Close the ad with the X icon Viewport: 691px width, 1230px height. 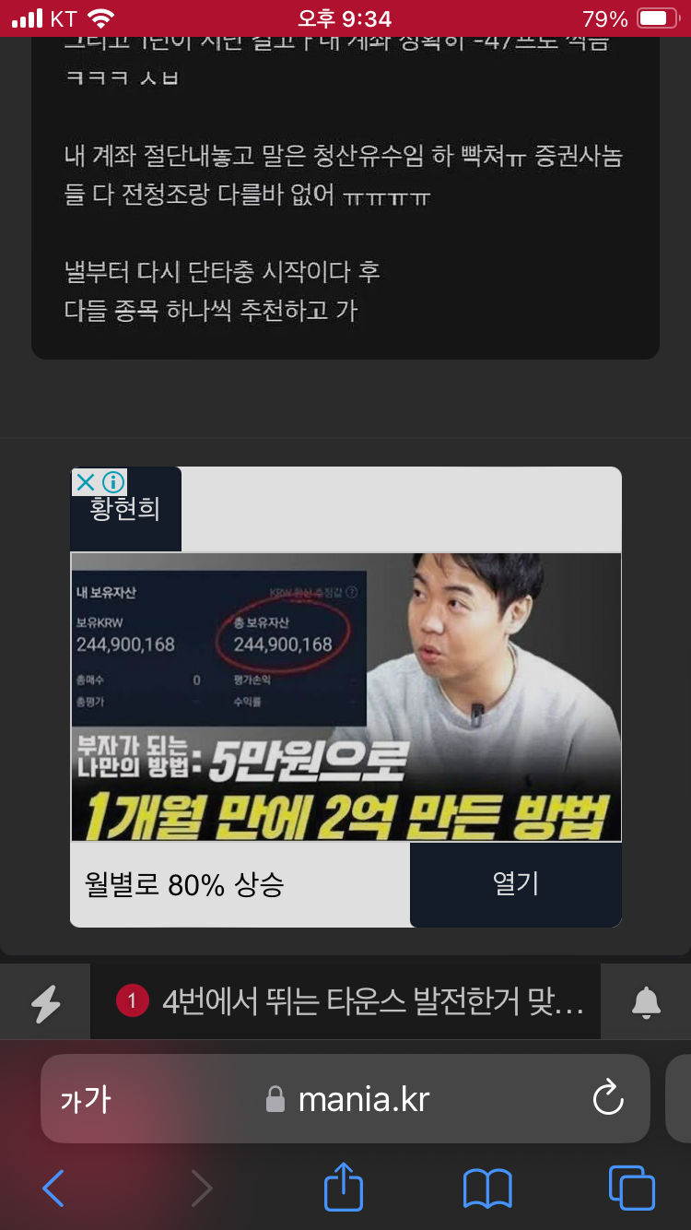pos(85,481)
